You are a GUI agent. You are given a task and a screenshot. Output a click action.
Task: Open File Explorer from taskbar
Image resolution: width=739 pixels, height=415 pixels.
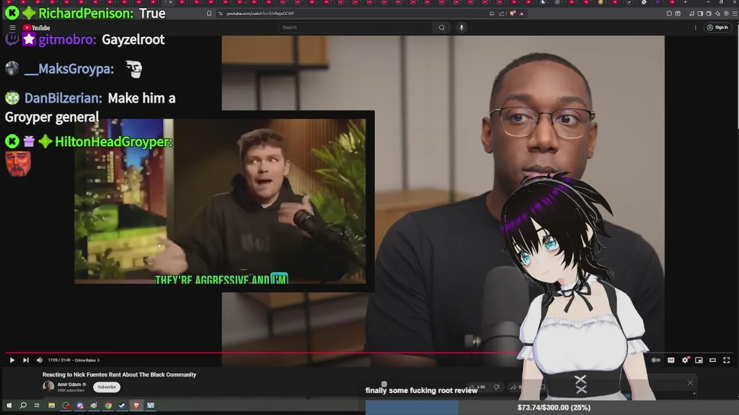click(51, 406)
